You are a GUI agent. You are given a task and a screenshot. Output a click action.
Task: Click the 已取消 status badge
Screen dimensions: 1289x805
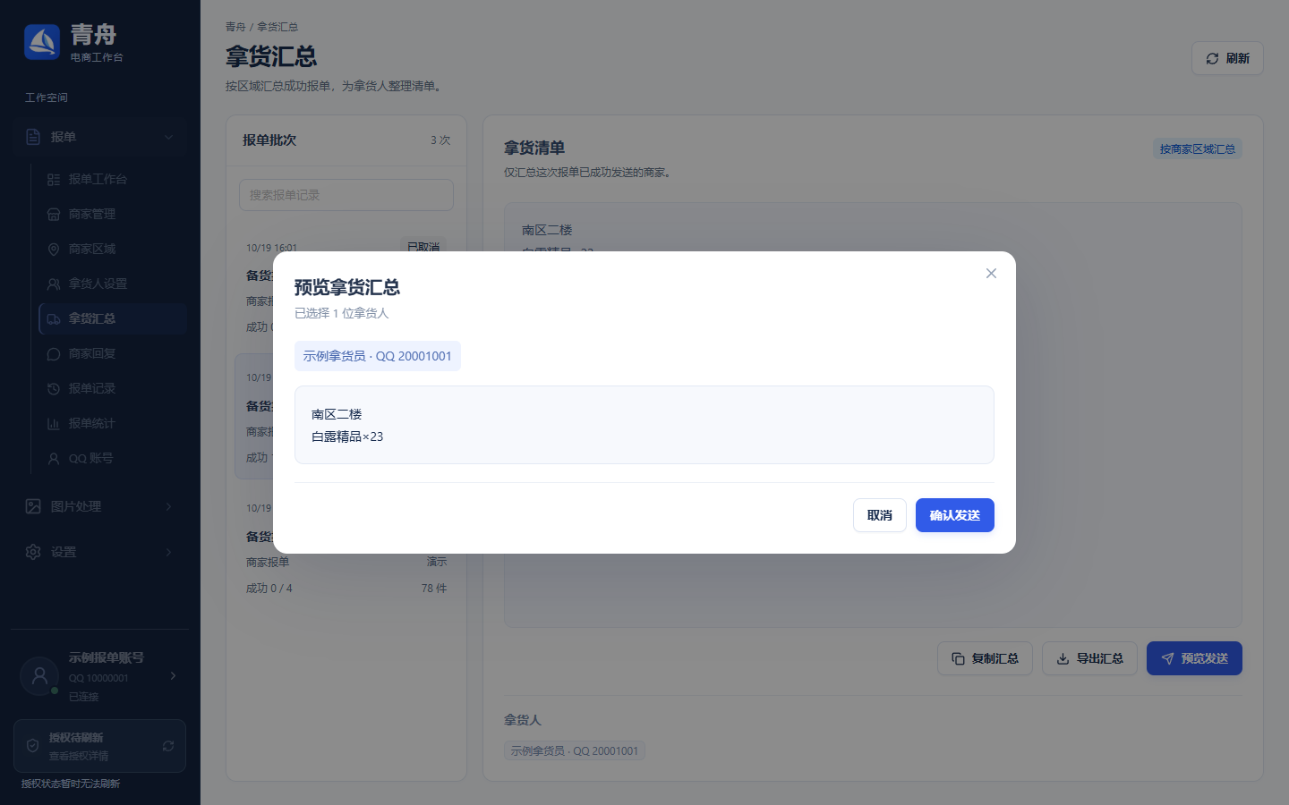423,248
